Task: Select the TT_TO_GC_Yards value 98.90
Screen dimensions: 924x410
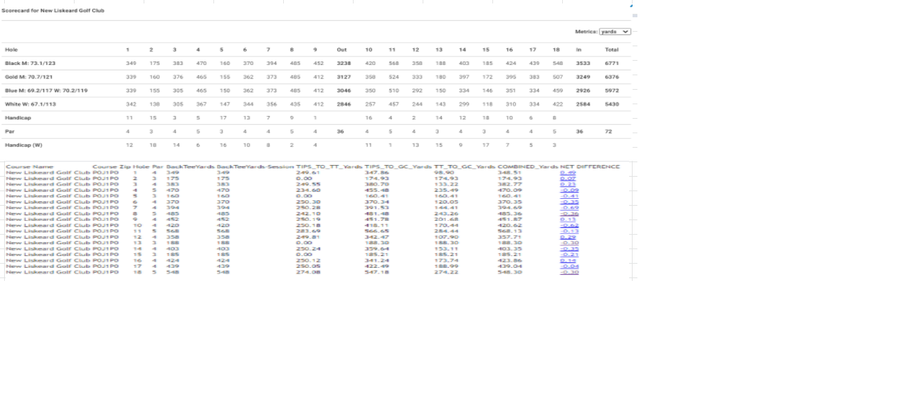Action: tap(443, 173)
